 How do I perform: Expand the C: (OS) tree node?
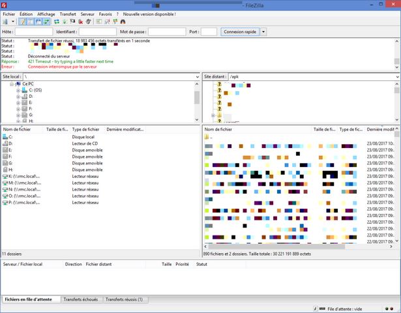click(x=18, y=90)
